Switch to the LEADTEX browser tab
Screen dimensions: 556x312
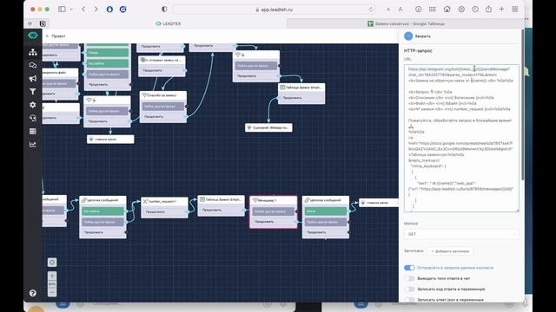(169, 23)
